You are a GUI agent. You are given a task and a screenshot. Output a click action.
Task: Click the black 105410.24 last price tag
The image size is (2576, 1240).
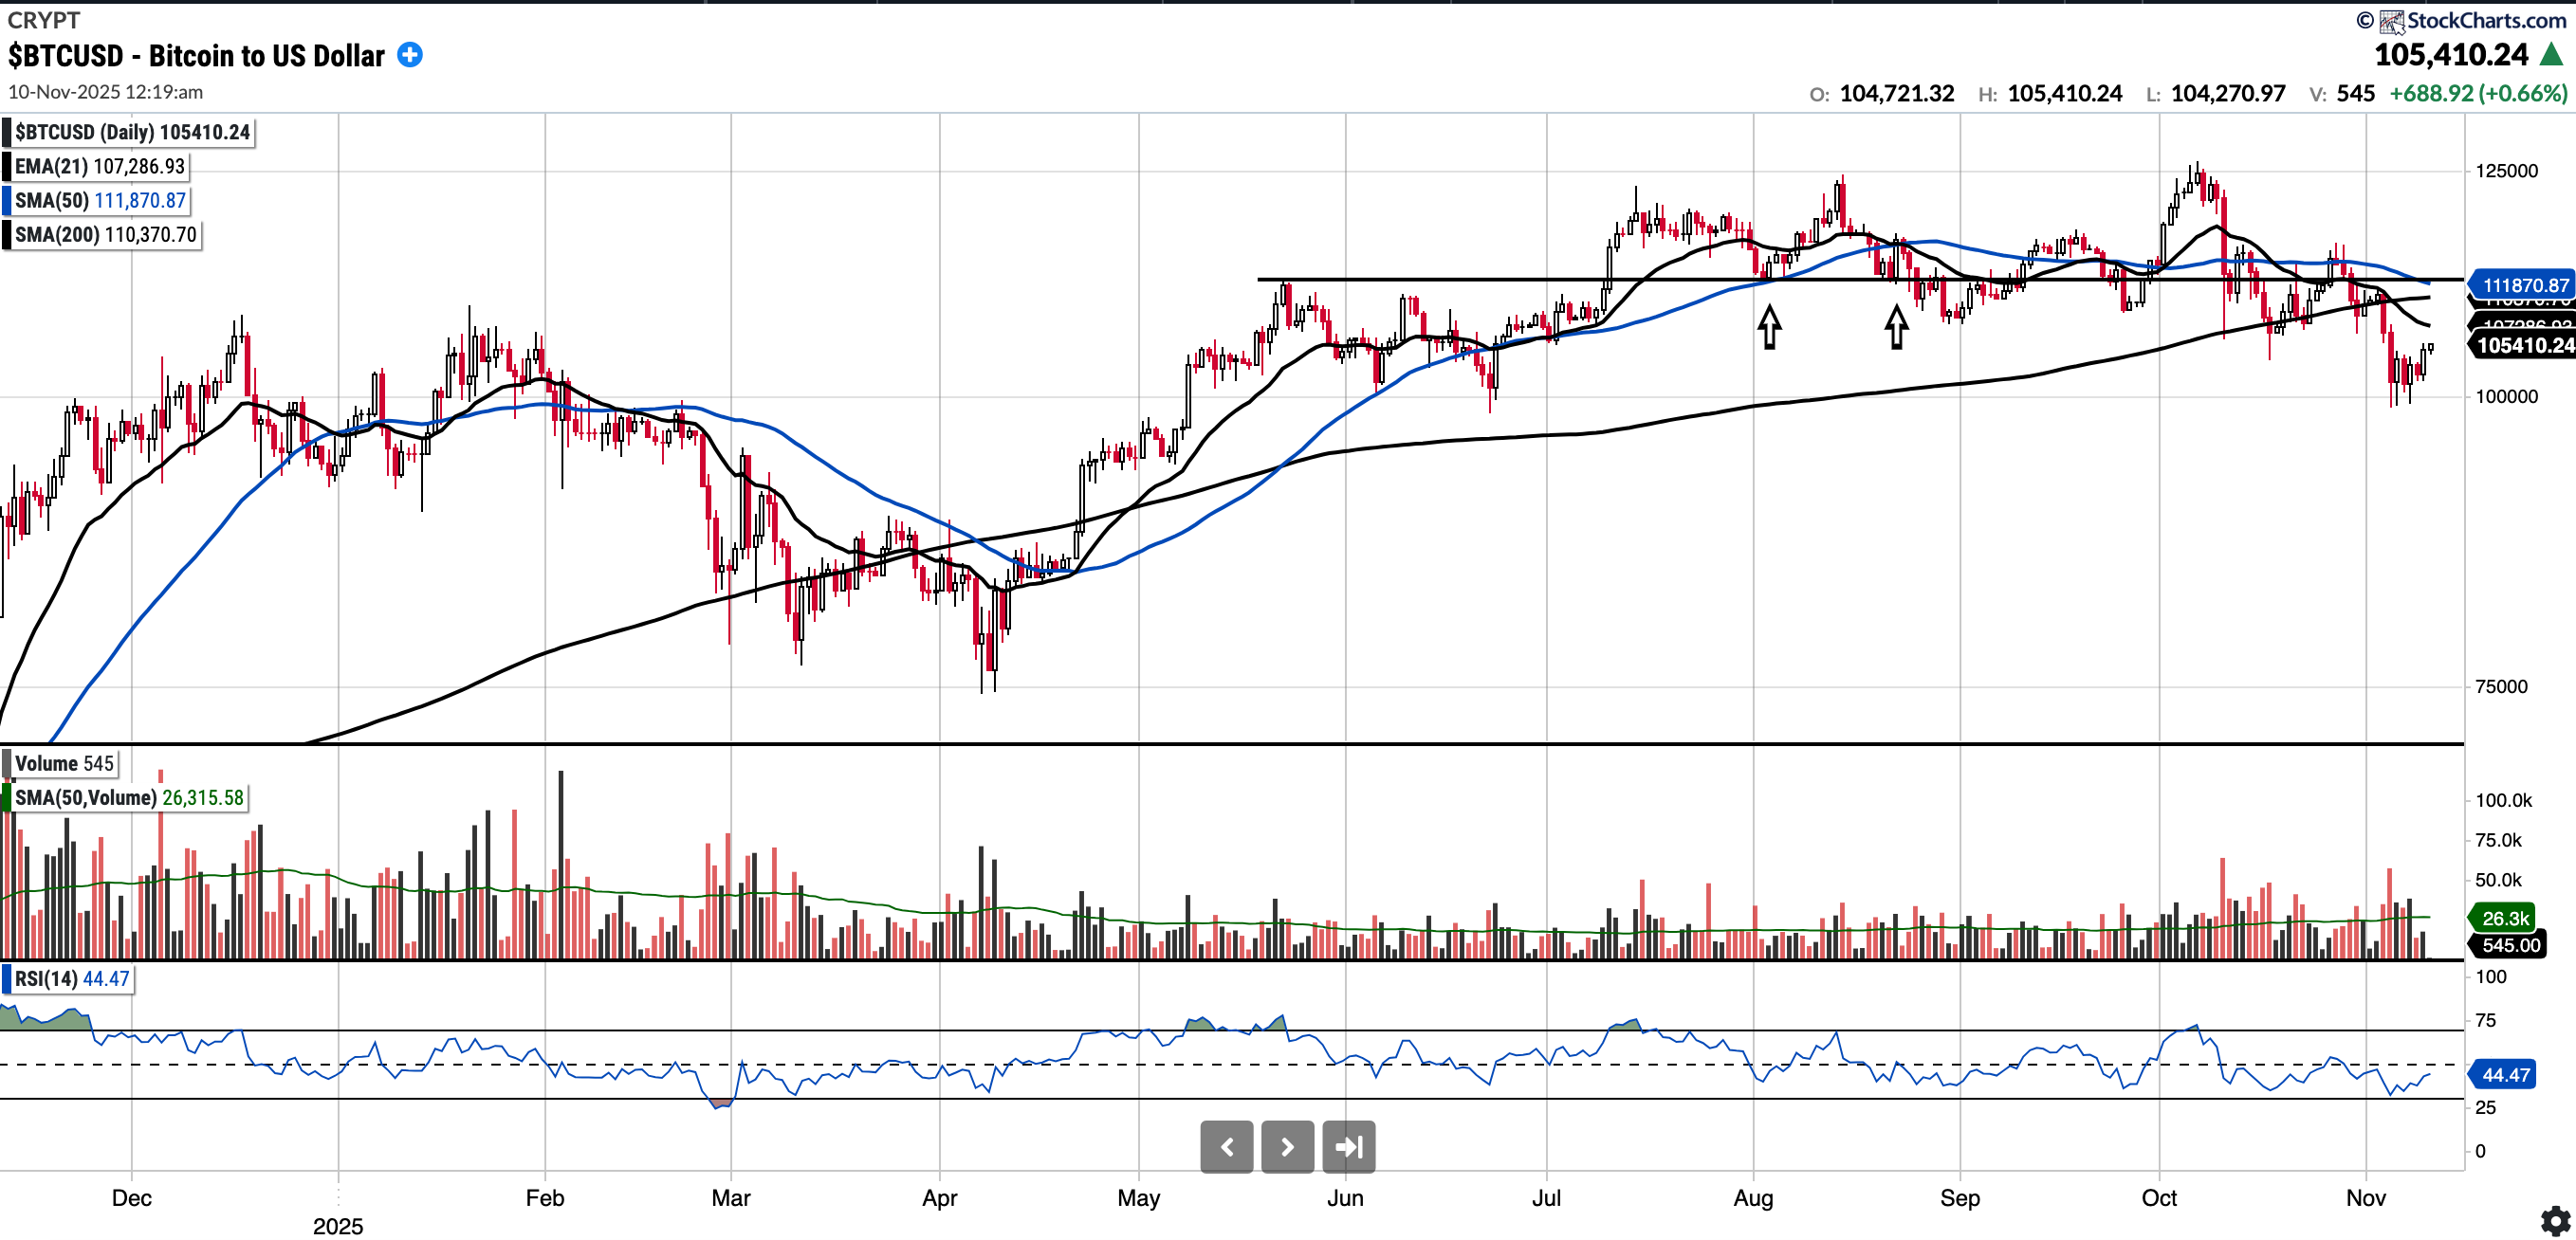[x=2523, y=346]
